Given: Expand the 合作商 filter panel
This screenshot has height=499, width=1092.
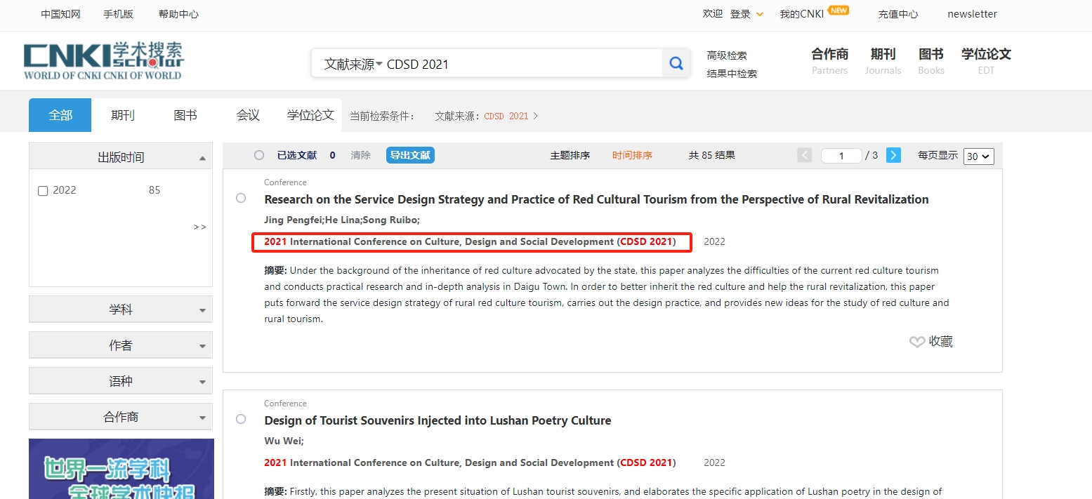Looking at the screenshot, I should (x=121, y=417).
